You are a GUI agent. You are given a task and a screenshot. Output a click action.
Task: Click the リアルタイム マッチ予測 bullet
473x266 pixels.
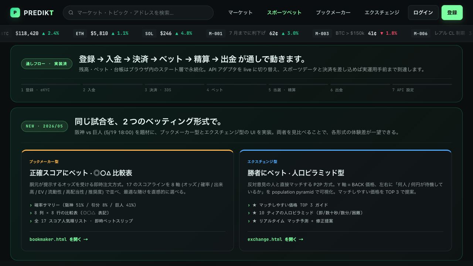tap(290, 221)
